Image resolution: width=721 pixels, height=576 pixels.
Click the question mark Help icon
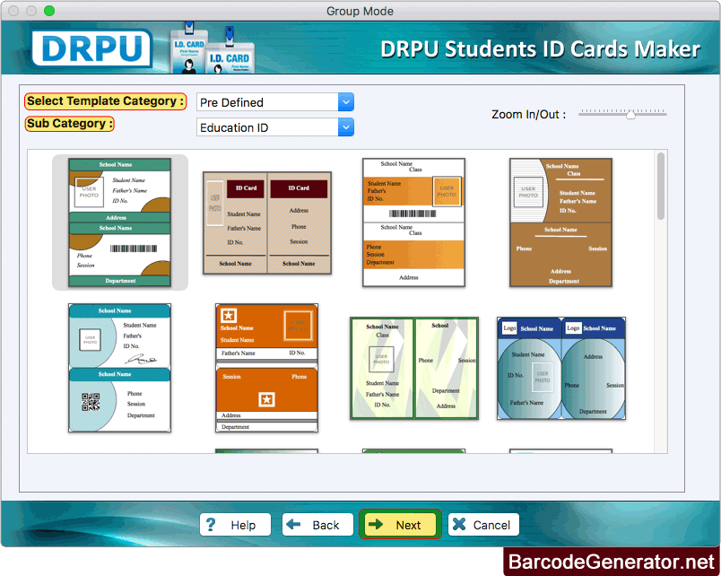click(211, 525)
